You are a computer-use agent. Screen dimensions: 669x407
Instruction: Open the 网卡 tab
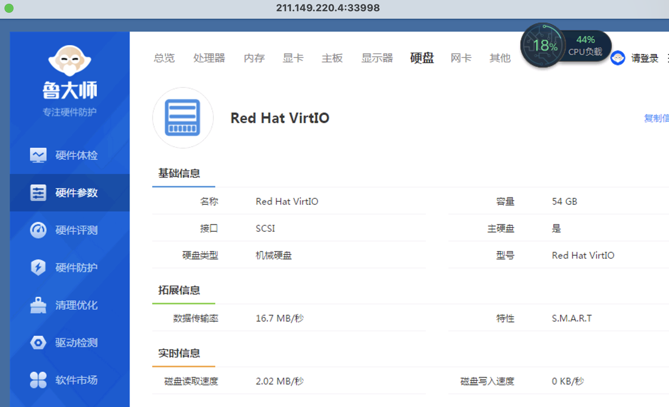461,58
